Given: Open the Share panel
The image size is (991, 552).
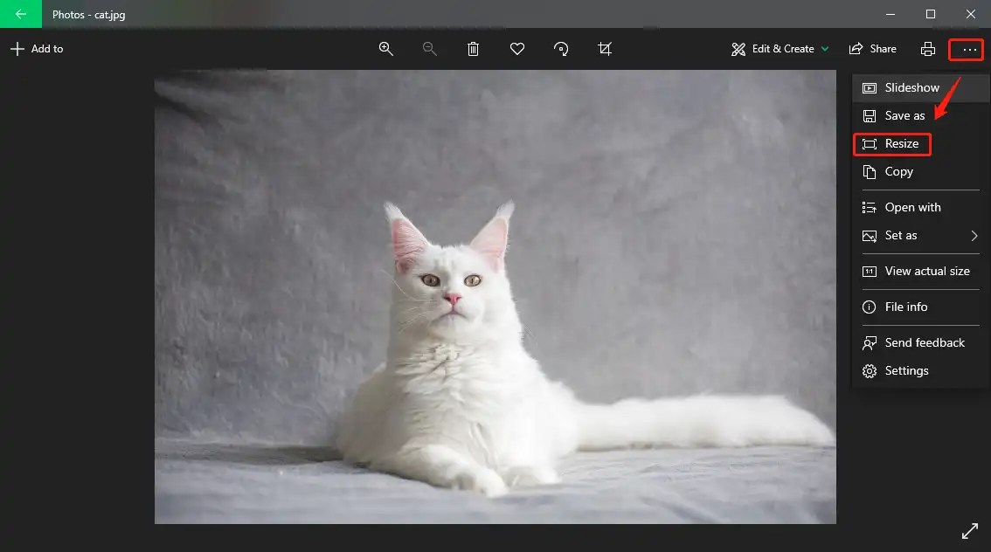Looking at the screenshot, I should click(x=872, y=48).
